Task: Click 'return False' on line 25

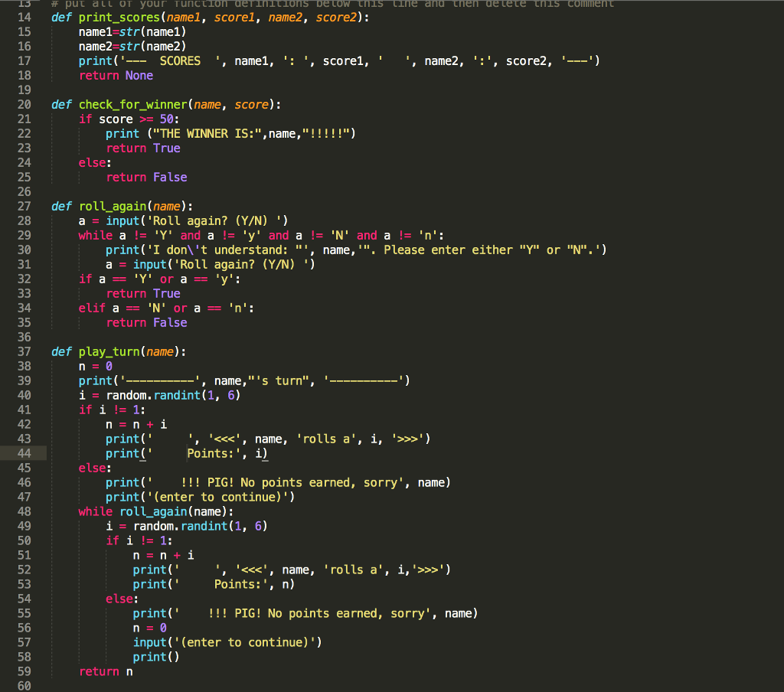Action: (146, 177)
